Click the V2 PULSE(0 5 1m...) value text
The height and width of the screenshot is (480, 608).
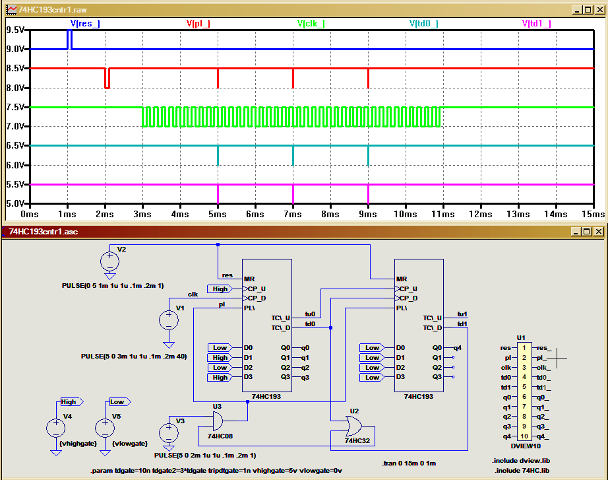(x=113, y=286)
